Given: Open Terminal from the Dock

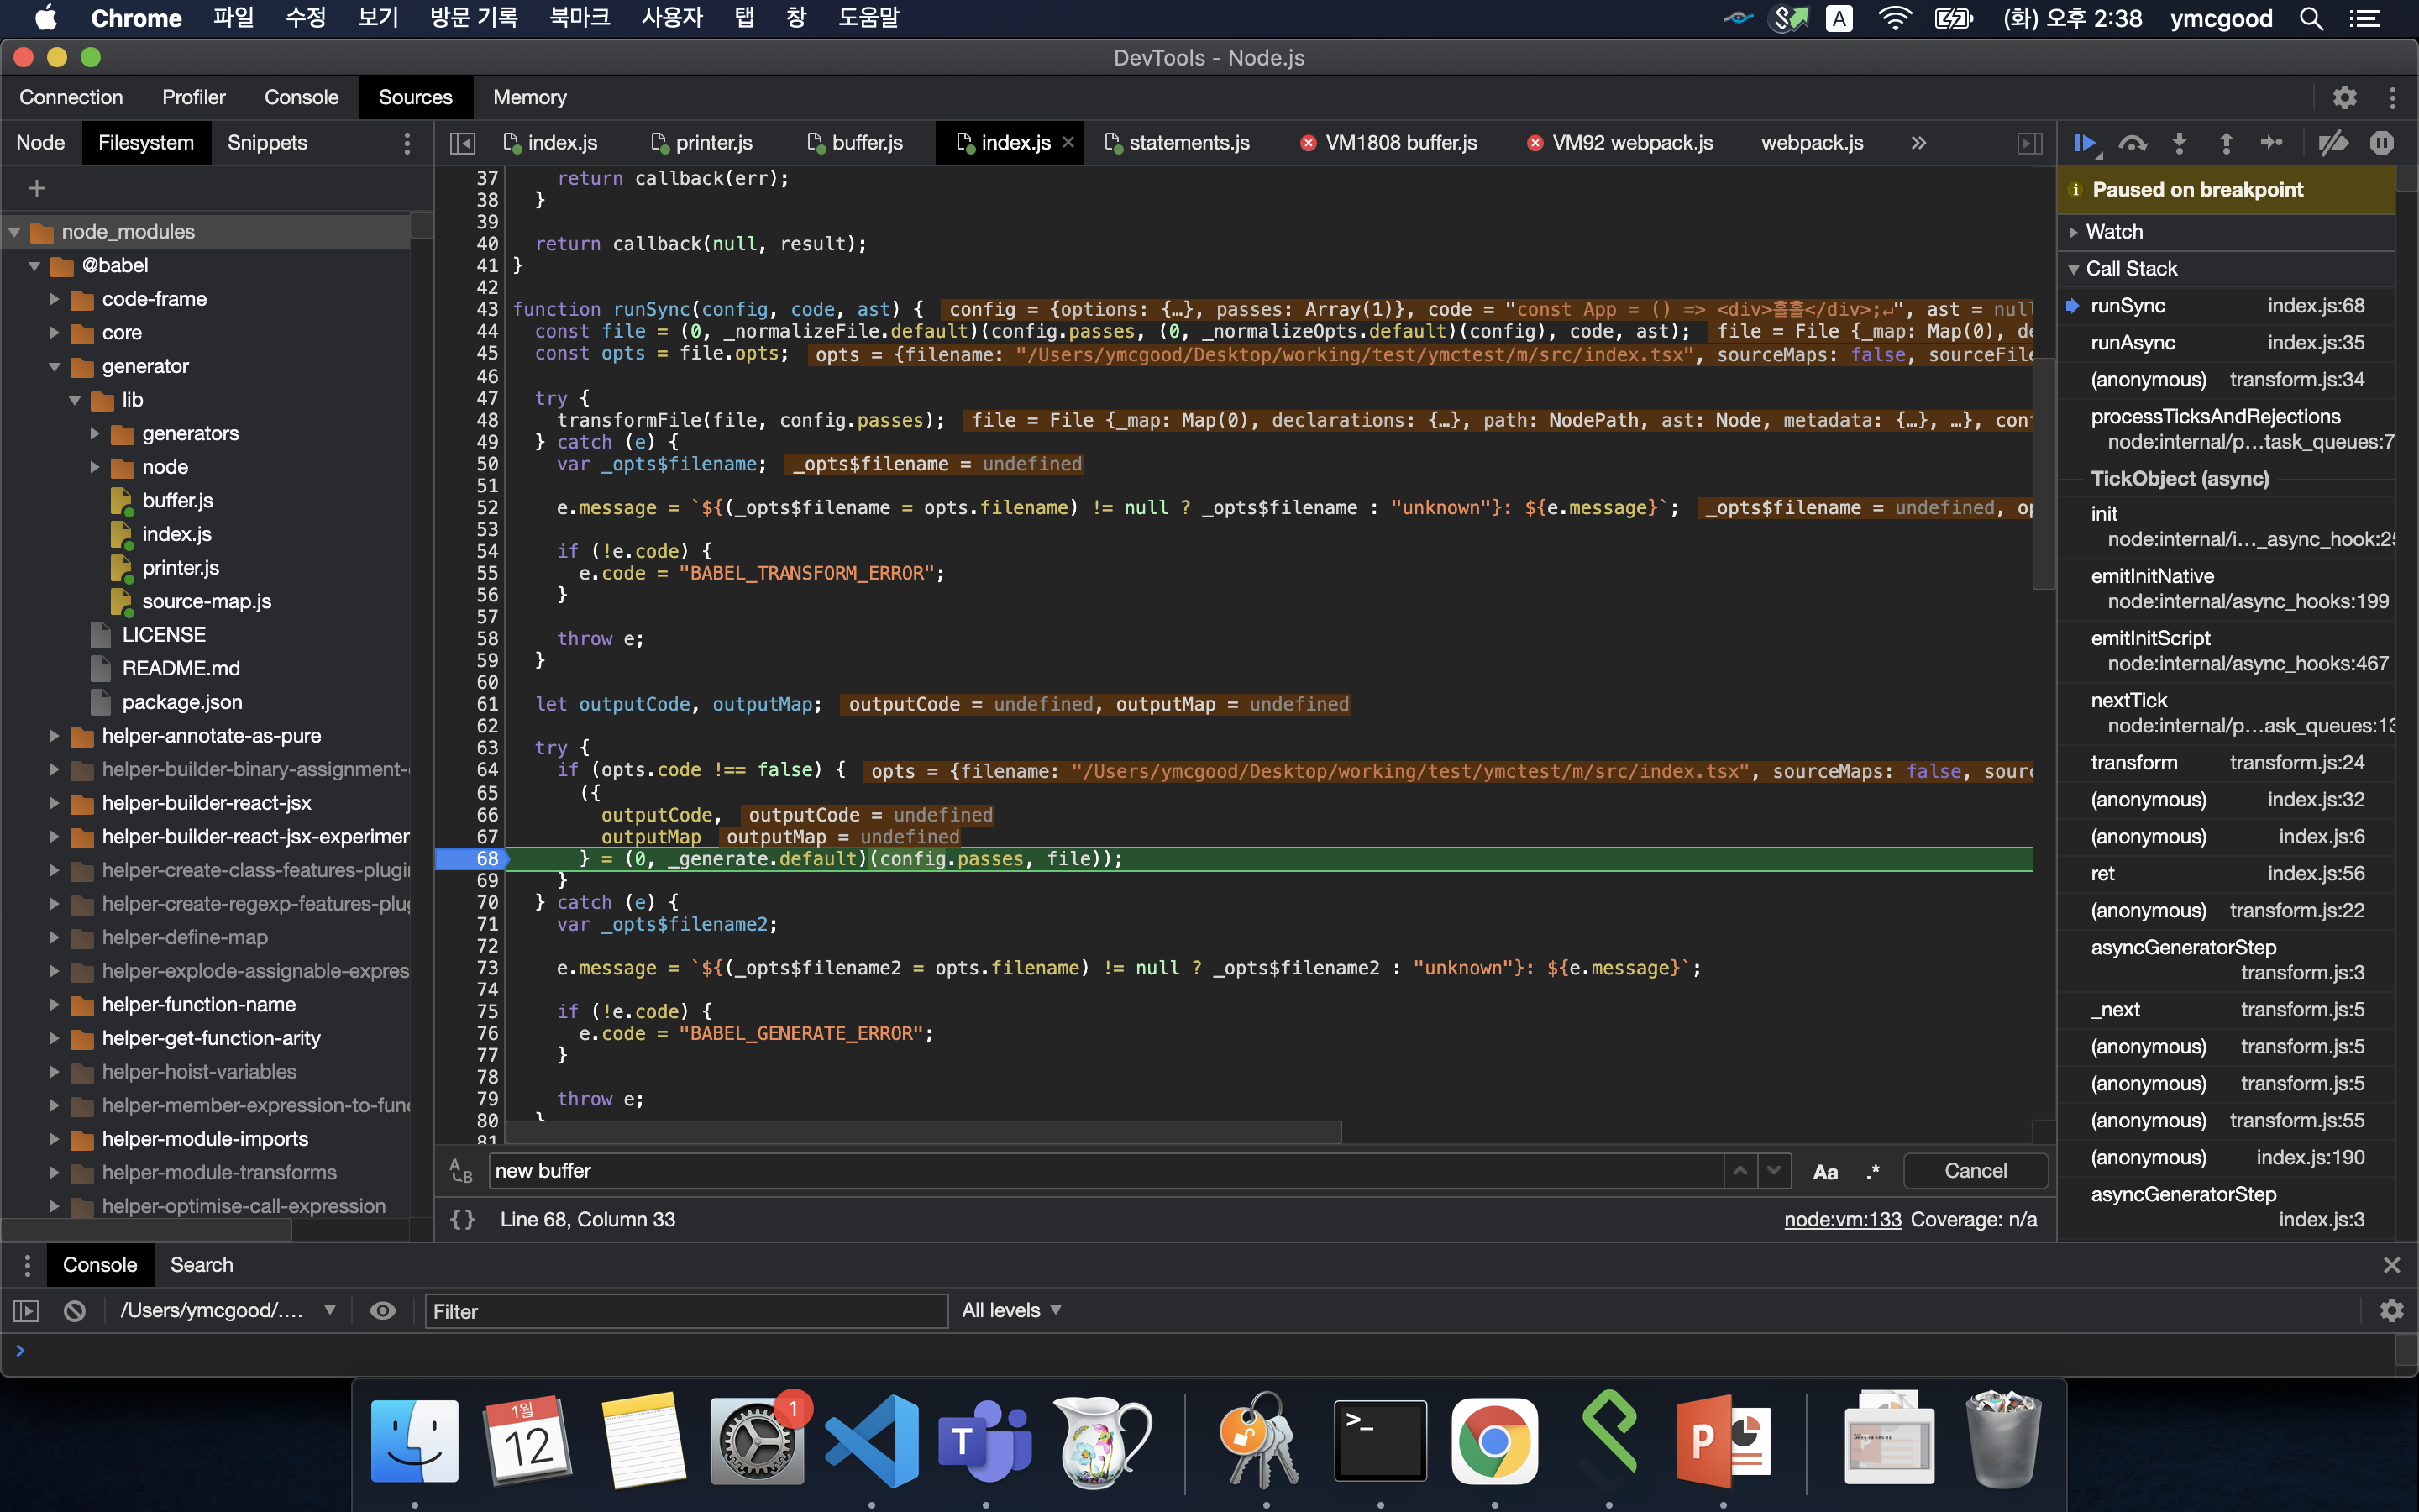Looking at the screenshot, I should [1381, 1441].
